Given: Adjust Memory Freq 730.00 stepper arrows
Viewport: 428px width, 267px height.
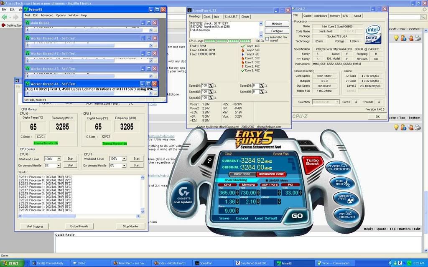Looking at the screenshot, I should click(258, 193).
